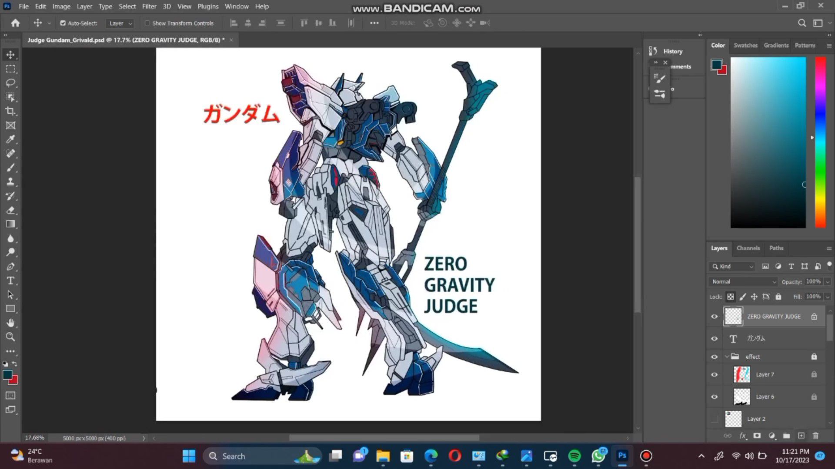Open the Quick Mask mode icon
This screenshot has height=469, width=835.
click(x=10, y=396)
